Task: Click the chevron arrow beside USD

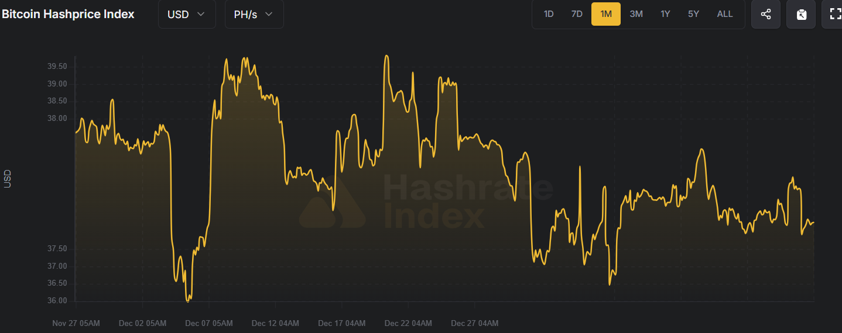Action: 201,15
